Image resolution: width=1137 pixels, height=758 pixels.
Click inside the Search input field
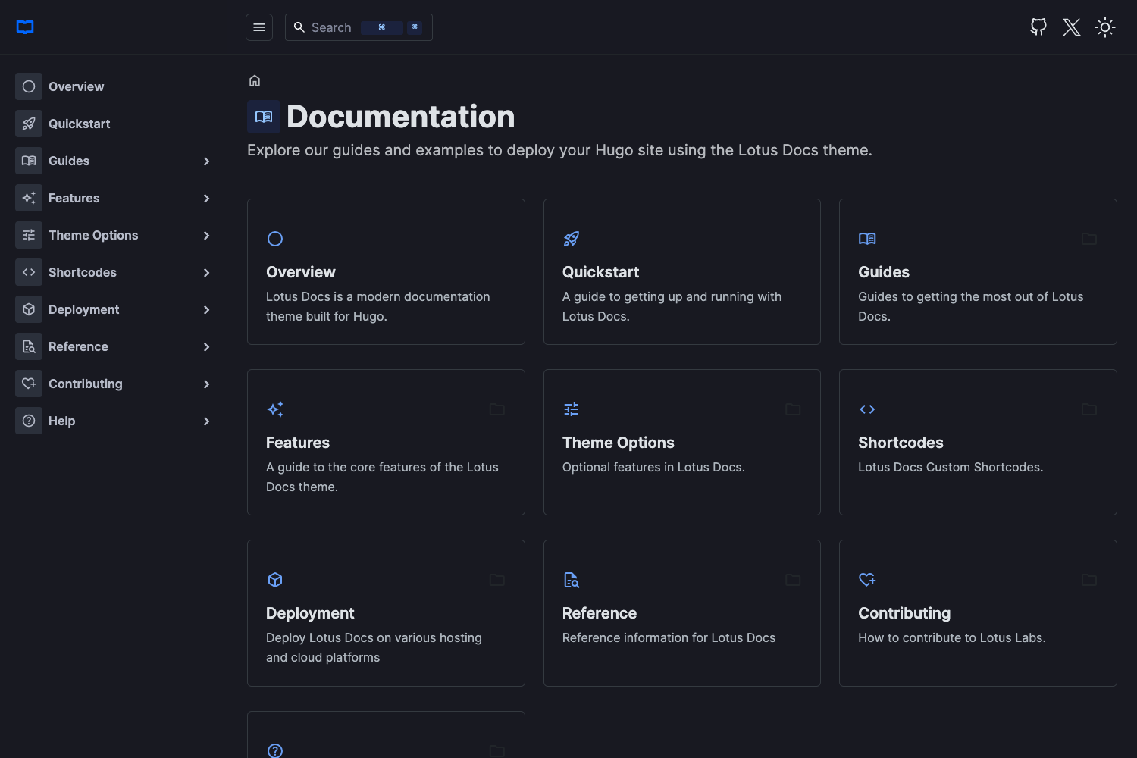[x=337, y=27]
